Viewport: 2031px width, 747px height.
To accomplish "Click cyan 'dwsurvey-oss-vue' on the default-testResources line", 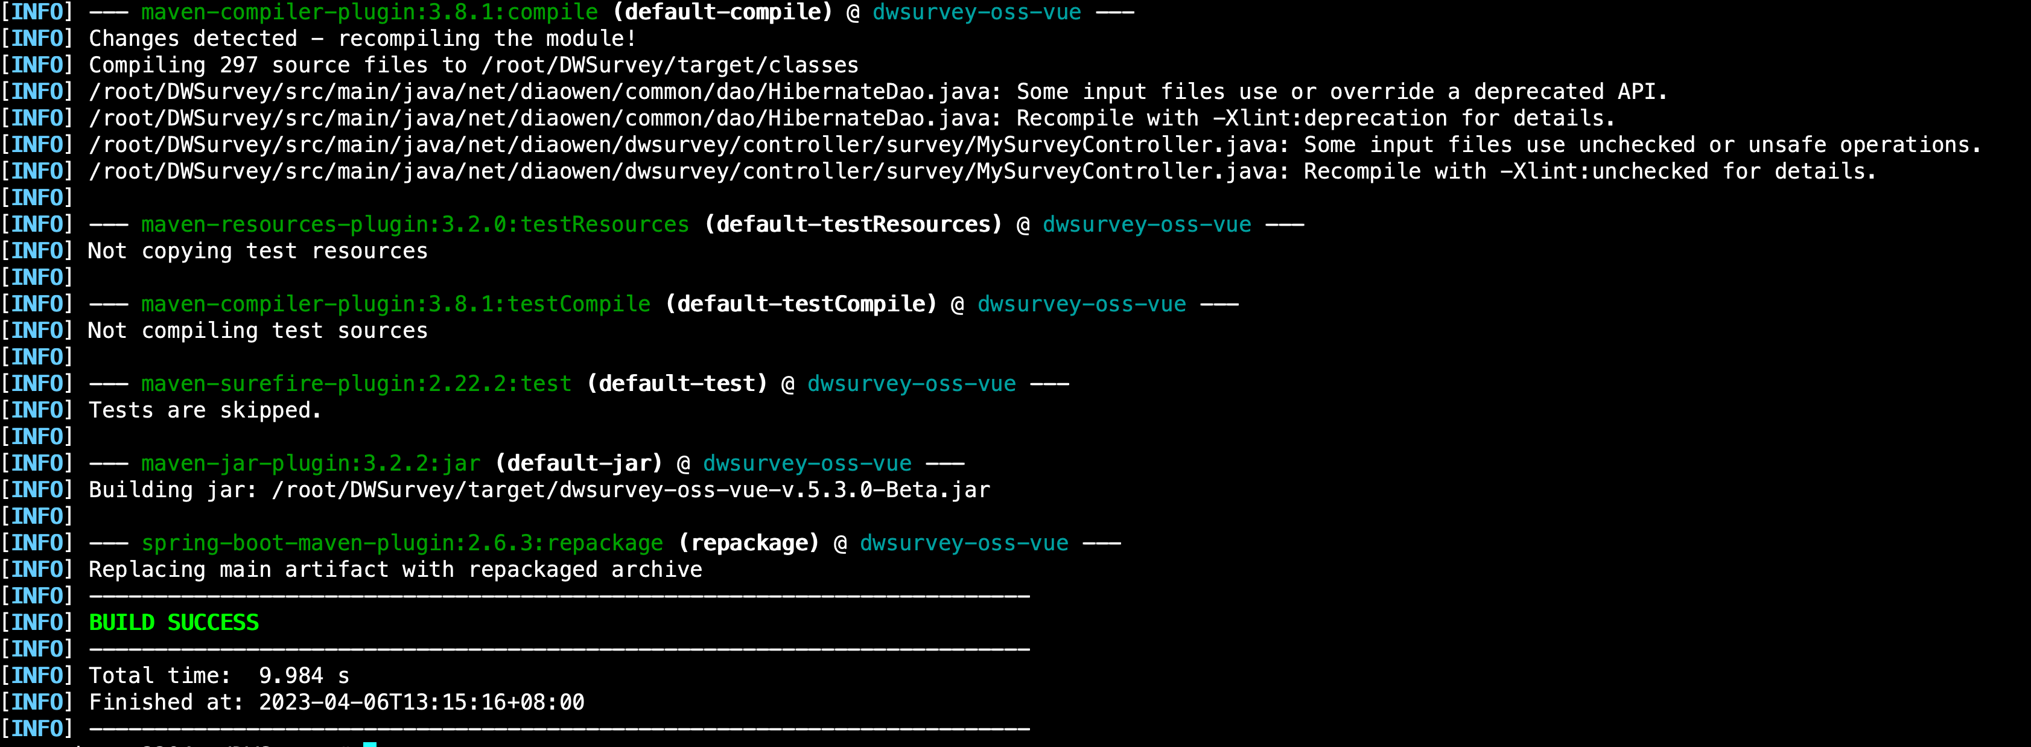I will 1147,224.
